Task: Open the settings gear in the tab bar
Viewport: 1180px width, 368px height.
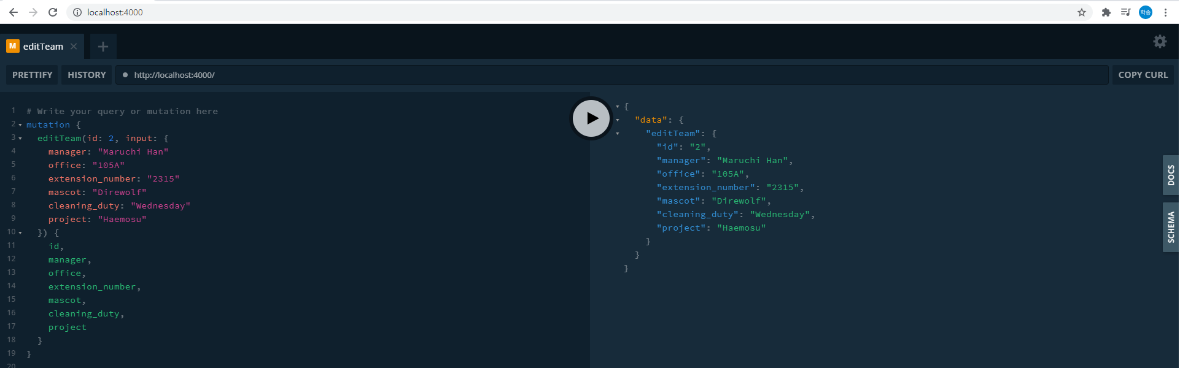Action: [x=1160, y=42]
